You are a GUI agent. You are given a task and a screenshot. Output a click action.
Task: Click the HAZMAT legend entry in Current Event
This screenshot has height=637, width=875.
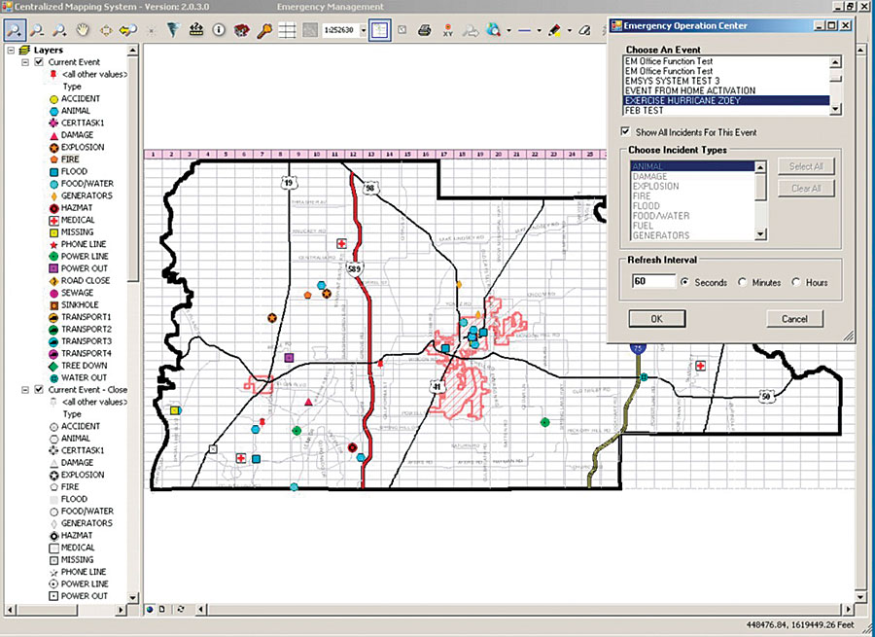77,208
